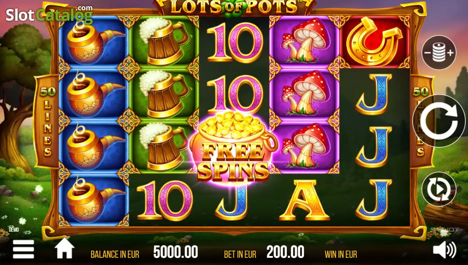Open the bet coin stack adjuster
Image resolution: width=468 pixels, height=265 pixels.
point(439,53)
